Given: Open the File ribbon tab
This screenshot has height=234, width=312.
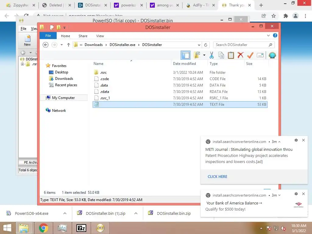Looking at the screenshot, I should click(x=48, y=36).
